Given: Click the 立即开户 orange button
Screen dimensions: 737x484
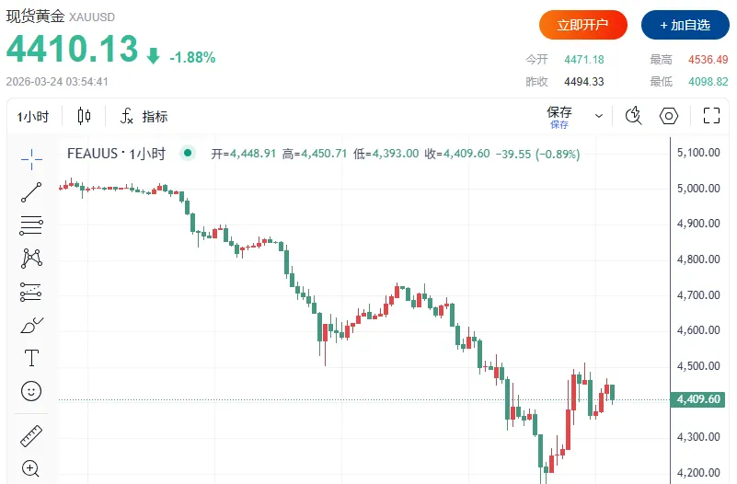Looking at the screenshot, I should click(x=583, y=25).
